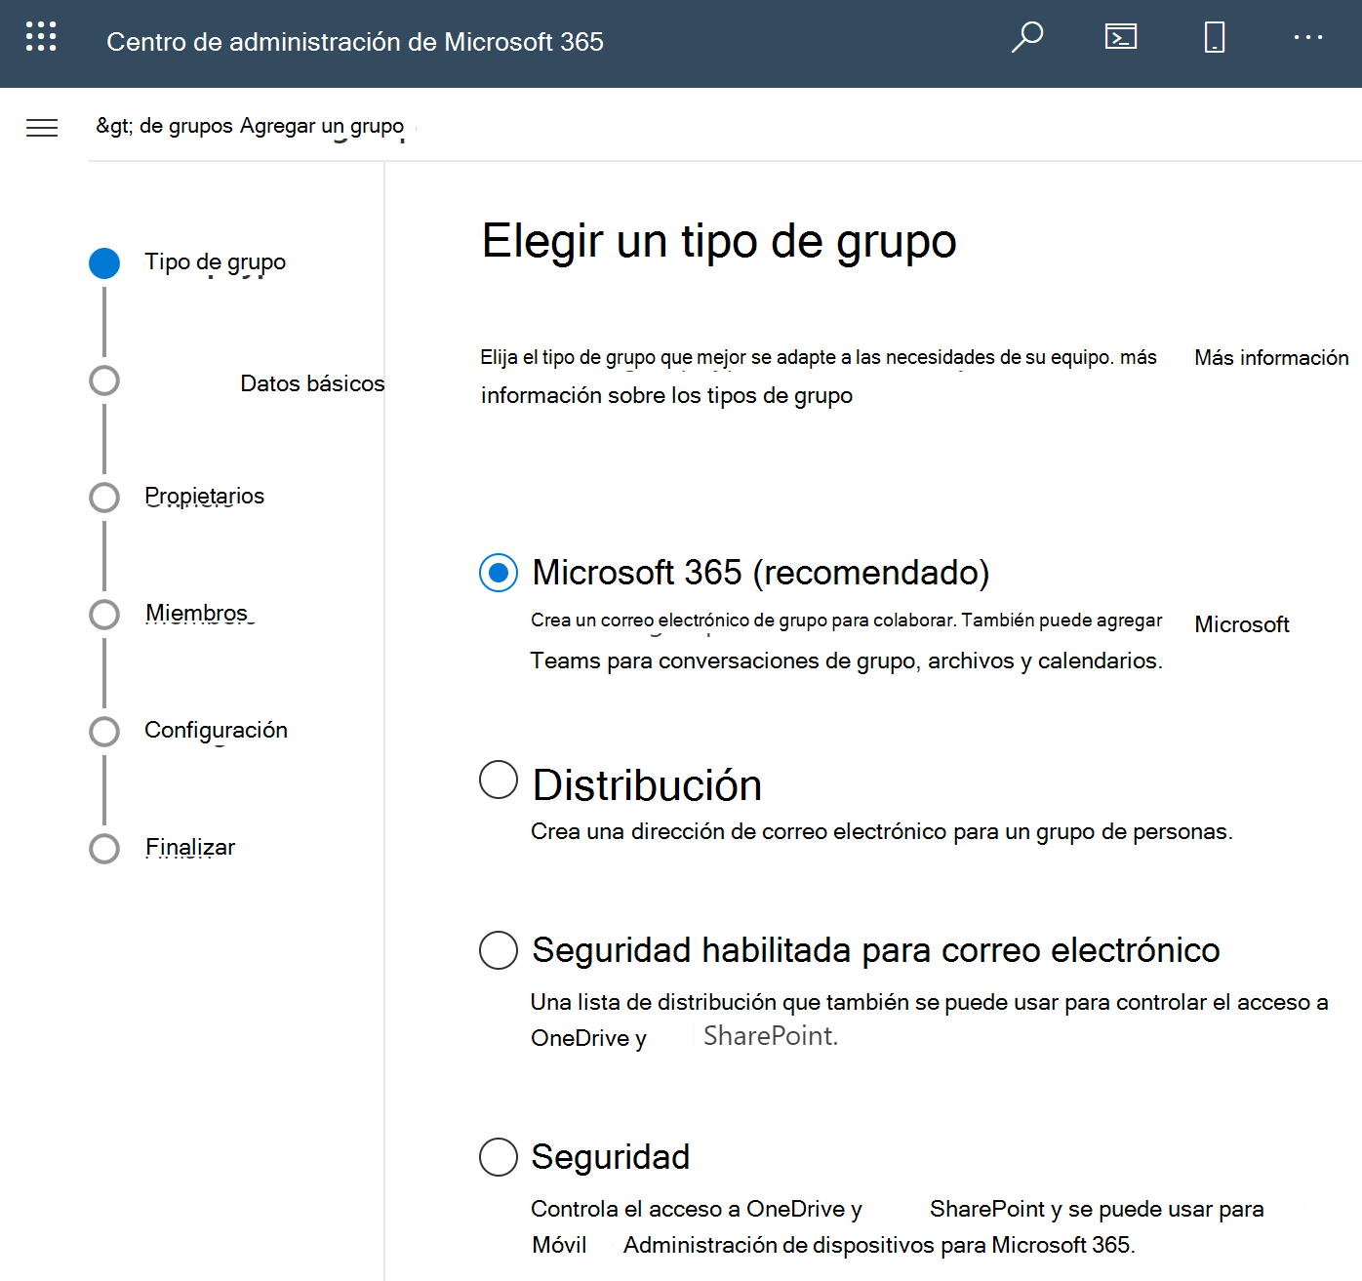Select the Microsoft 365 (recomendado) radio button
This screenshot has height=1281, width=1362.
pyautogui.click(x=499, y=573)
